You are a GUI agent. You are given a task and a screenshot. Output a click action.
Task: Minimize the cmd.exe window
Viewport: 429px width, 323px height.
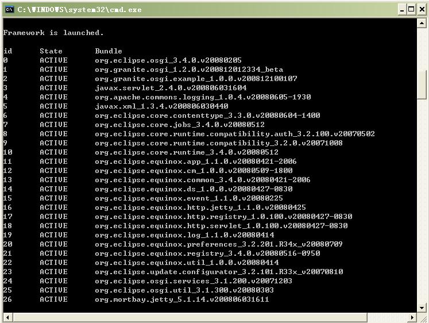[401, 10]
